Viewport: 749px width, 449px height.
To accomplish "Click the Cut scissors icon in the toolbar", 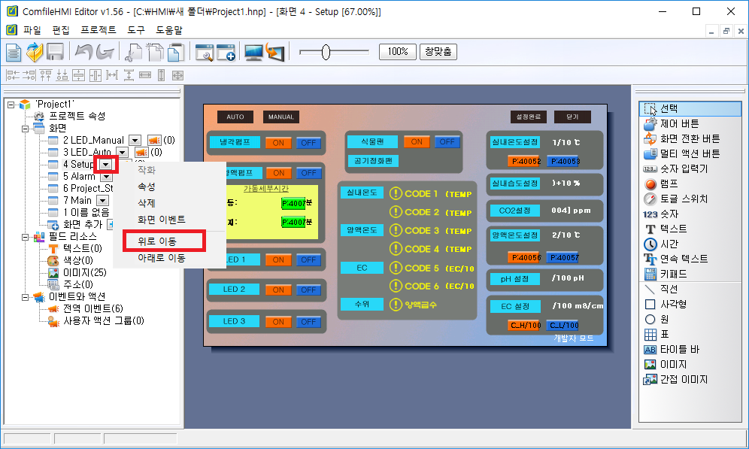I will pyautogui.click(x=133, y=52).
